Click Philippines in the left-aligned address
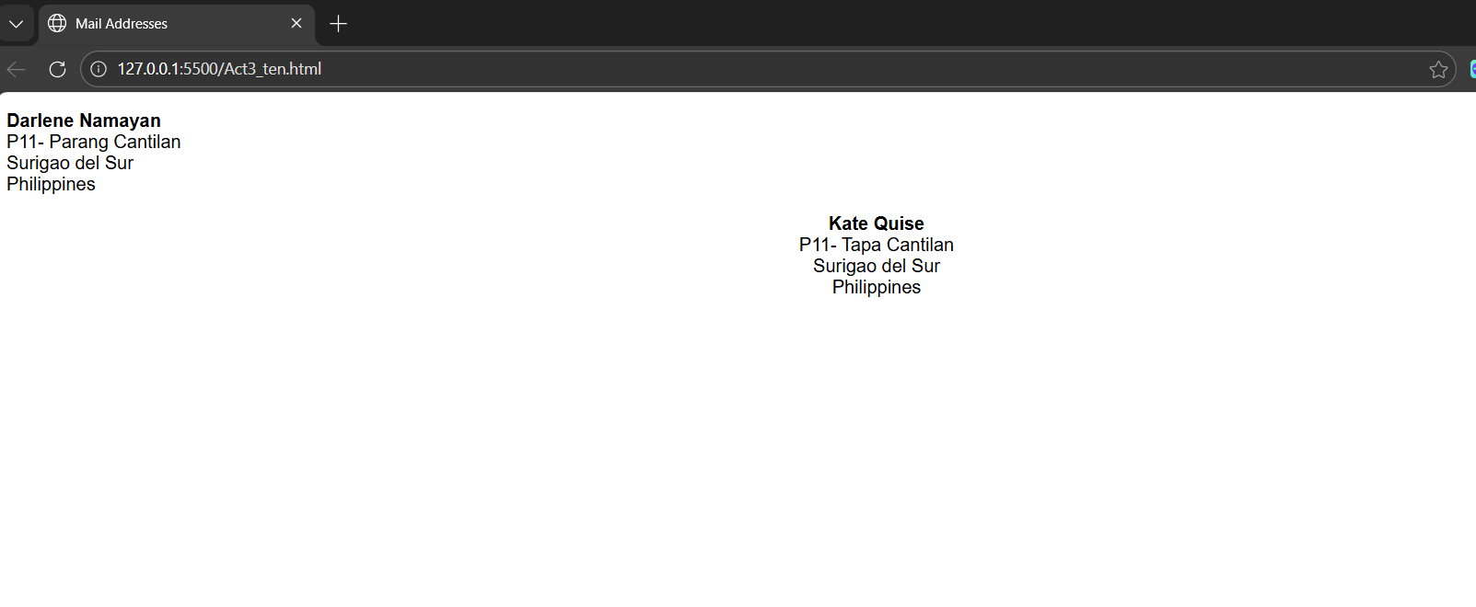Screen dimensions: 1476x607 click(51, 184)
